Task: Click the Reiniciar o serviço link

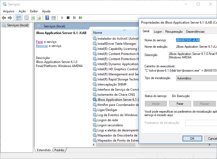Action: (x=42, y=46)
